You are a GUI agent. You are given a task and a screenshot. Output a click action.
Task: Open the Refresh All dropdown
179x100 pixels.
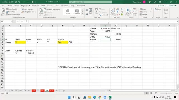41,12
